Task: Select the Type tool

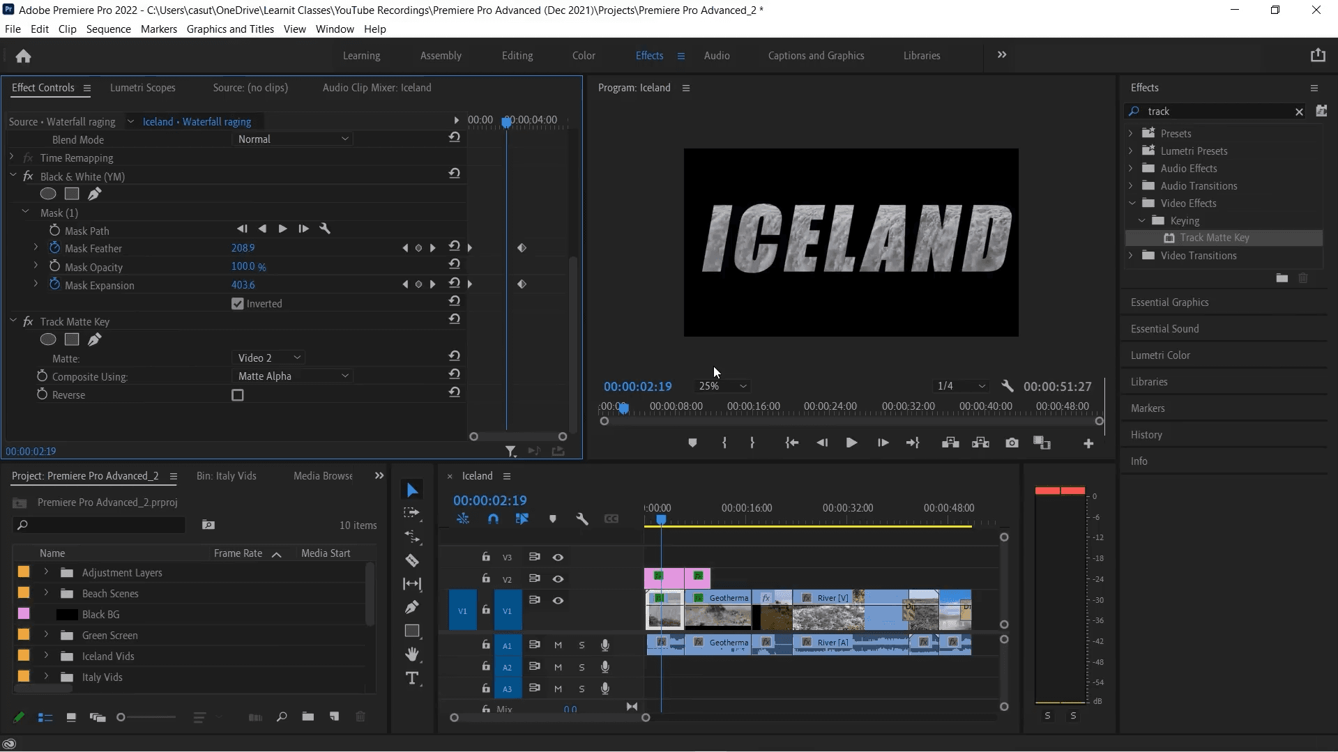Action: point(412,678)
